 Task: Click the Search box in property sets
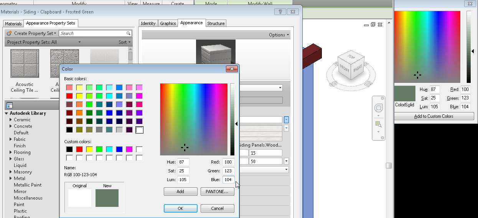tap(95, 33)
